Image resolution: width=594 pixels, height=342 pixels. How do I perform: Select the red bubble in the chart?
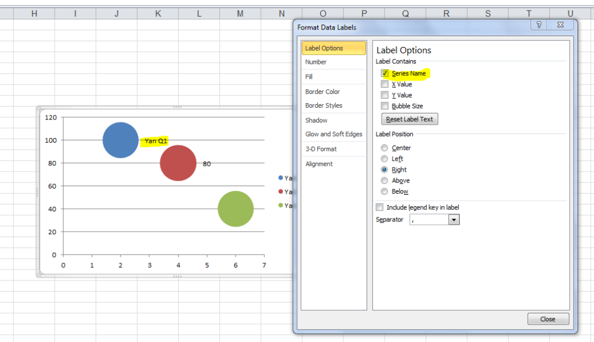click(x=178, y=163)
